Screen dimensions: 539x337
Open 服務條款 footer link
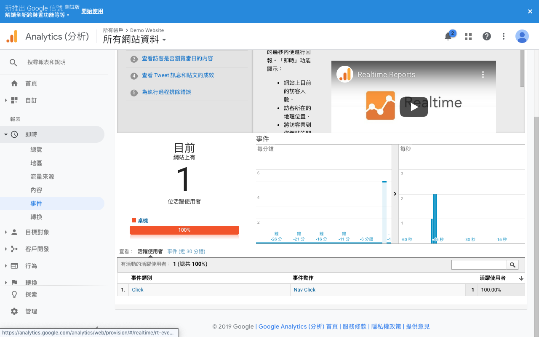coord(355,326)
